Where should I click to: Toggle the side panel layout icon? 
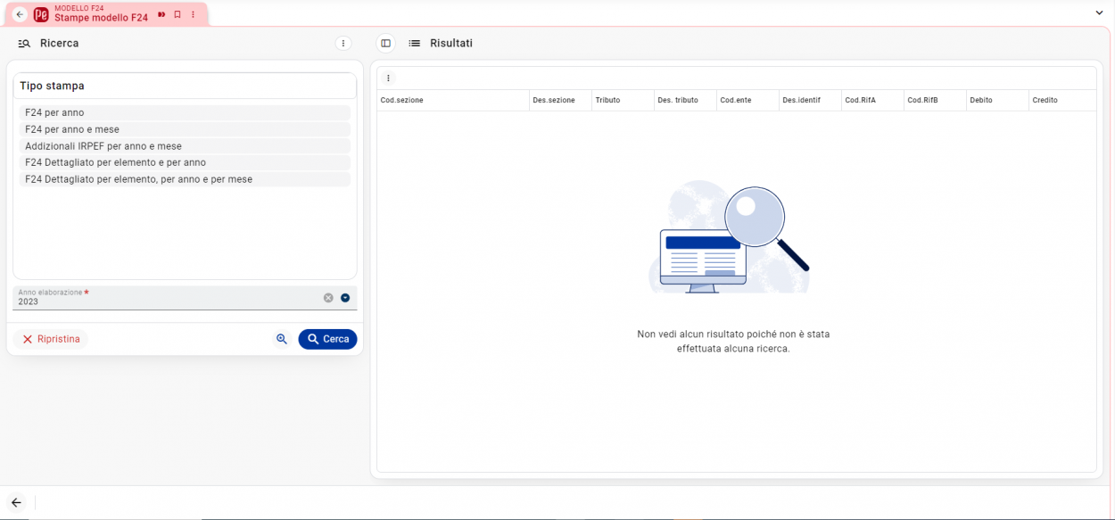tap(386, 43)
